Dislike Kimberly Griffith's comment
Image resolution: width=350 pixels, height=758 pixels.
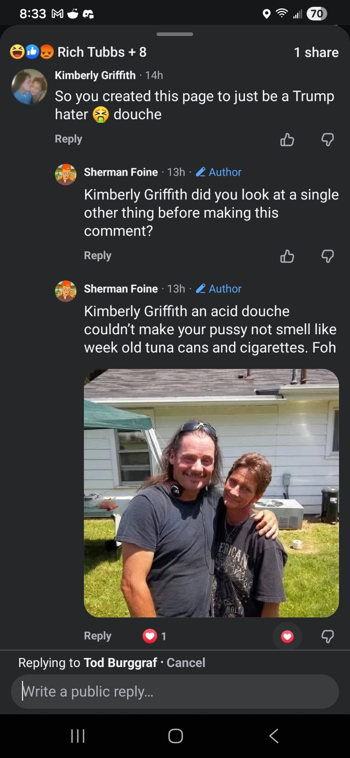tap(328, 139)
